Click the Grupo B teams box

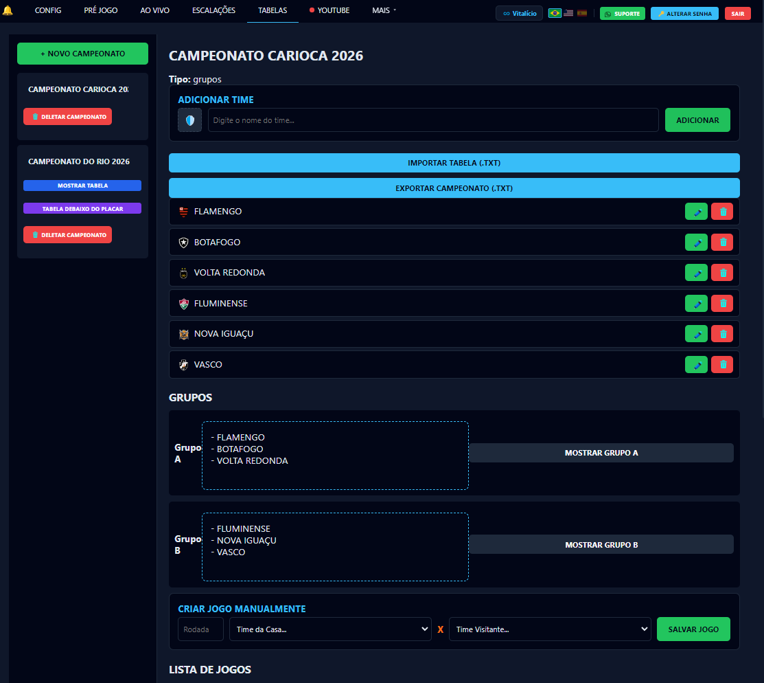pyautogui.click(x=335, y=546)
